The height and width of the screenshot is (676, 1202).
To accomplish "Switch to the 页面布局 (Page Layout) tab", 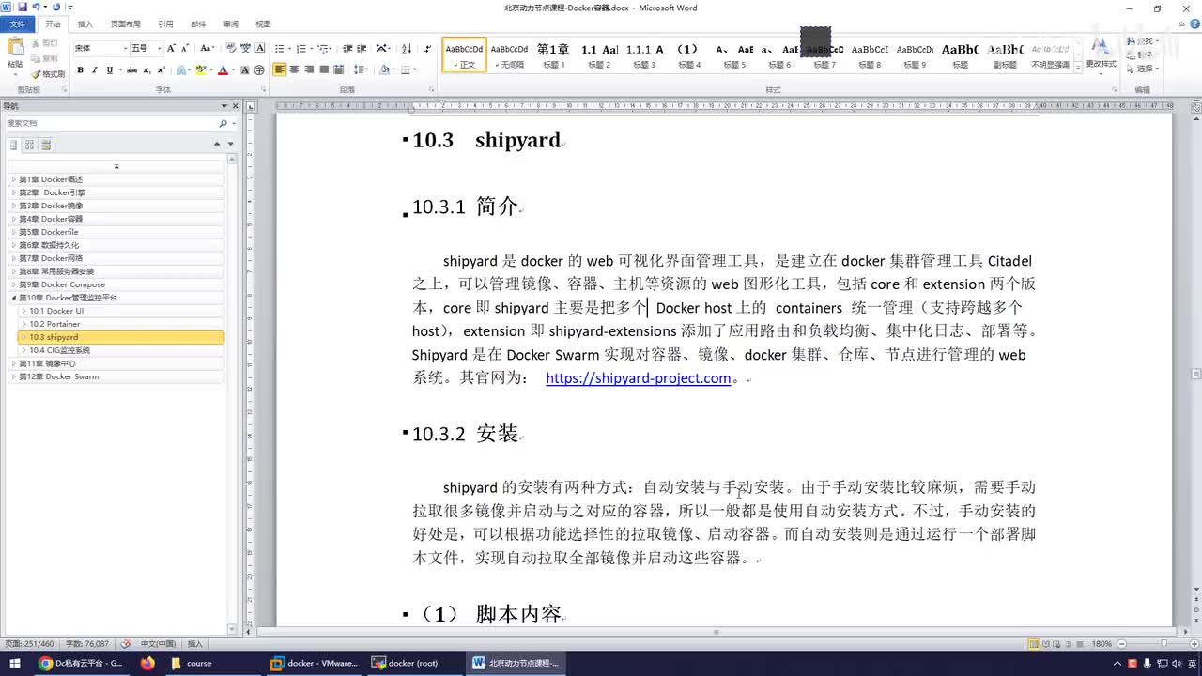I will [125, 23].
